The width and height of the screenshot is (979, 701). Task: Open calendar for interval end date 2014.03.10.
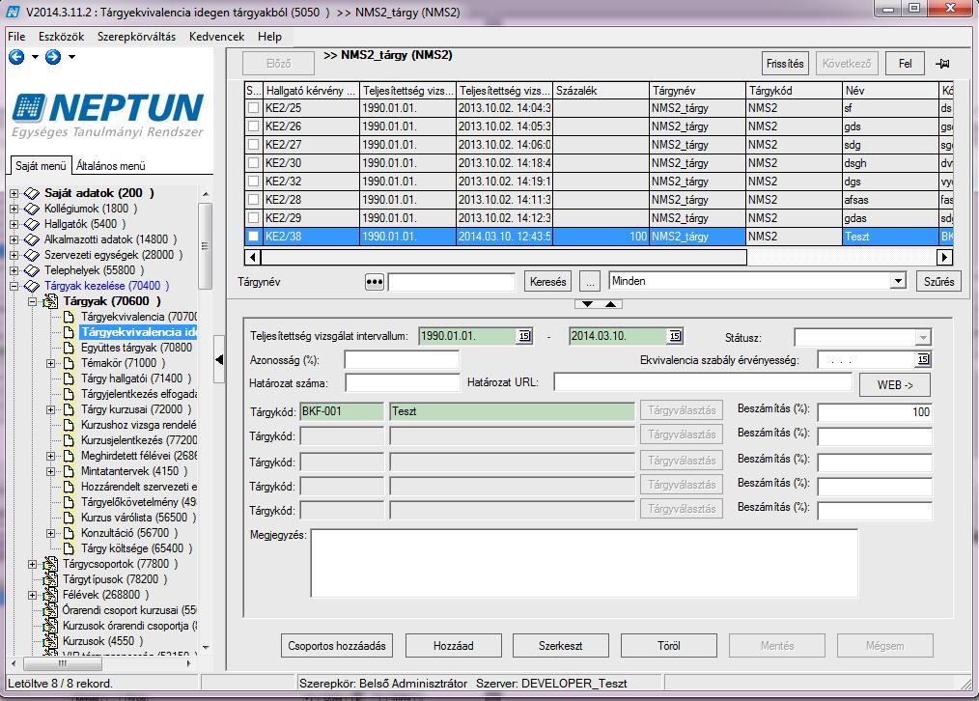675,336
